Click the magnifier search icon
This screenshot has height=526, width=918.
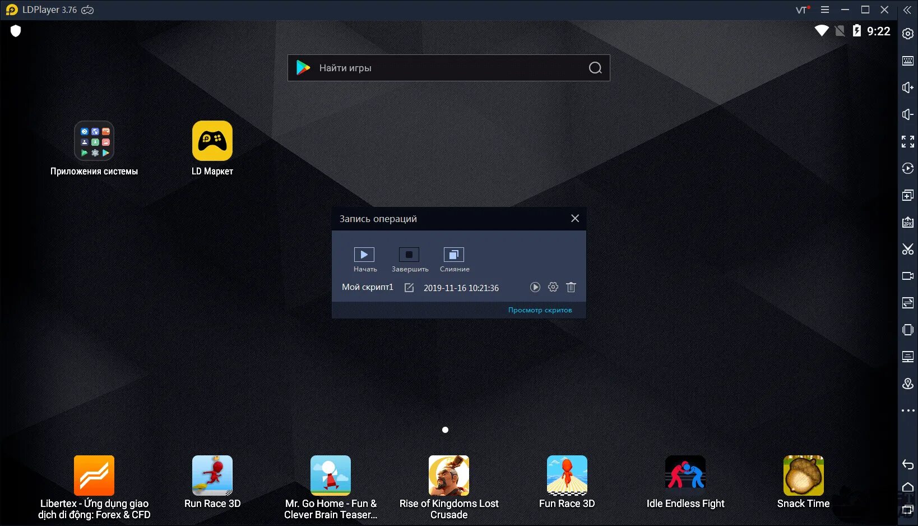pyautogui.click(x=595, y=68)
